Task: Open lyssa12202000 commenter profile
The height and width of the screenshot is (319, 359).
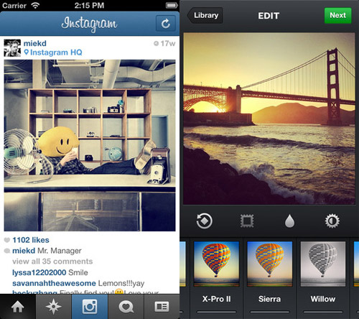Action: [39, 272]
